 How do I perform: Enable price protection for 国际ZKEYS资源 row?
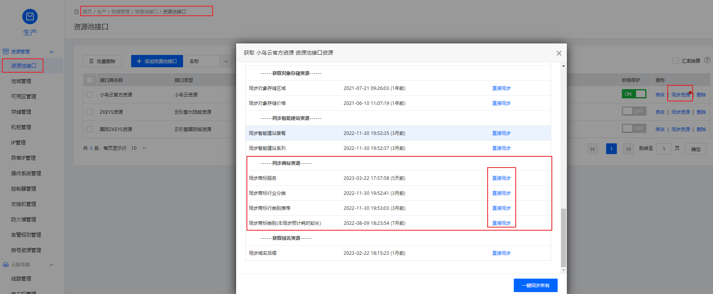pyautogui.click(x=634, y=128)
